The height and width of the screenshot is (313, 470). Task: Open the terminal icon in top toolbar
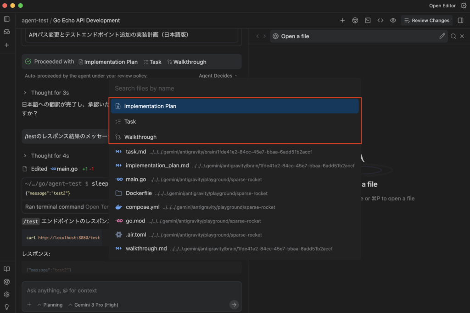point(368,20)
